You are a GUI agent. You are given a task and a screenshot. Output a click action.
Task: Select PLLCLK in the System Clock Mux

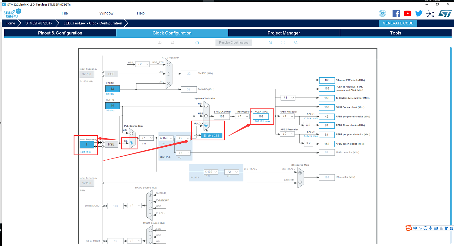click(x=206, y=125)
